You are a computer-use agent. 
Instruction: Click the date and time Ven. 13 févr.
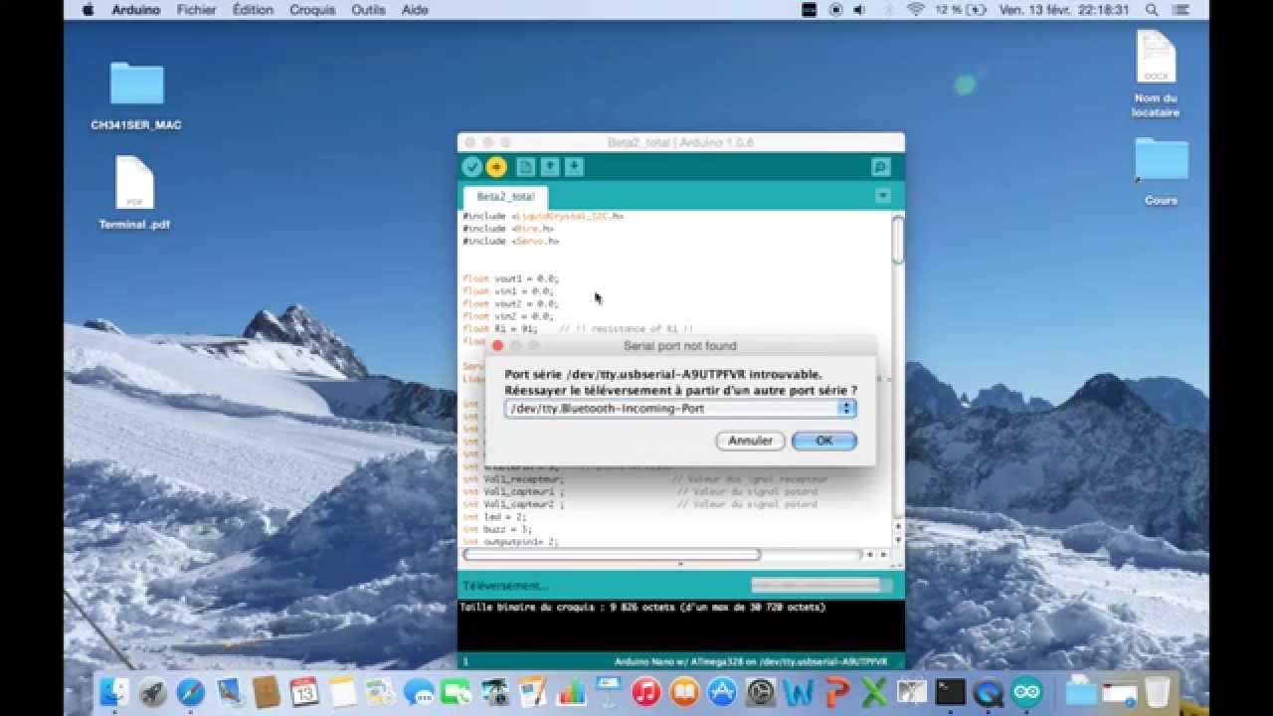(1063, 10)
